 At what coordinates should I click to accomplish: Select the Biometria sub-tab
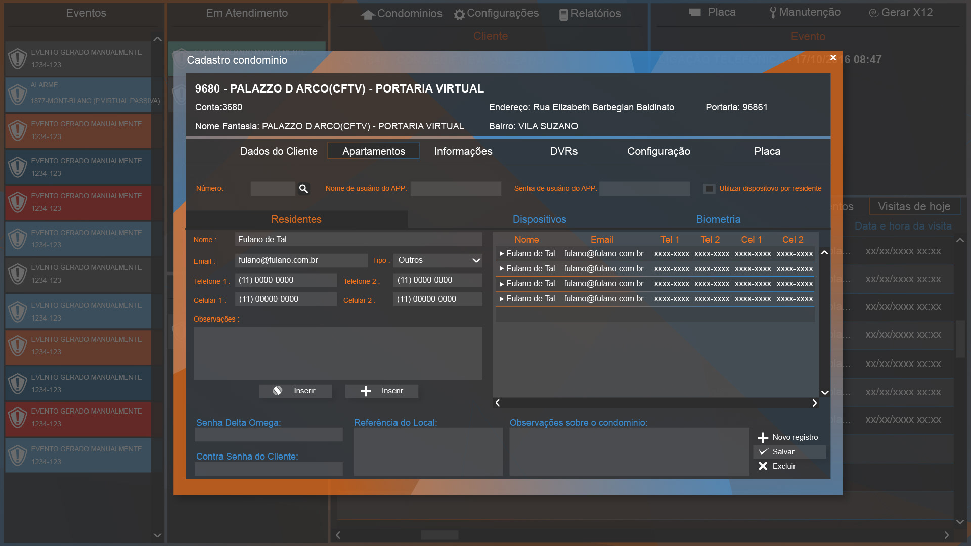[718, 219]
